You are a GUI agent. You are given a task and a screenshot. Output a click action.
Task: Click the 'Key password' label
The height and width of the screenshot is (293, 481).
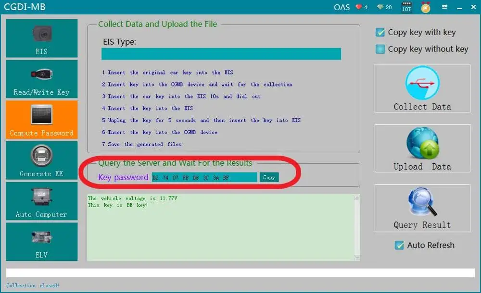[x=123, y=177]
